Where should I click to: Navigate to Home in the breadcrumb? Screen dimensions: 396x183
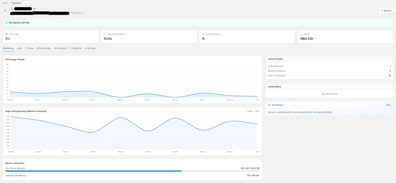pyautogui.click(x=5, y=3)
